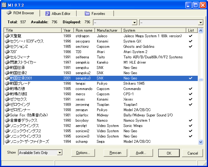The height and width of the screenshot is (167, 208).
Task: Switch to the Favorites tab
Action: [95, 14]
